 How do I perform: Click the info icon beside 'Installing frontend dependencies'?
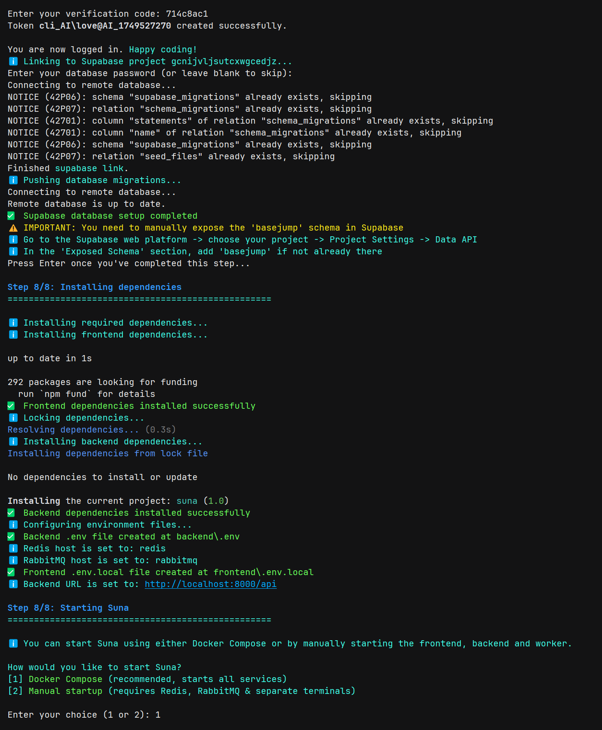[x=13, y=334]
